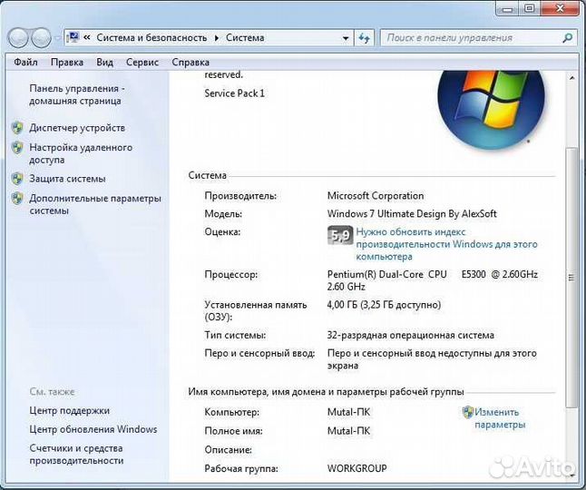Open the recent pages dropdown arrow beside Forward
586x490 pixels.
(57, 38)
